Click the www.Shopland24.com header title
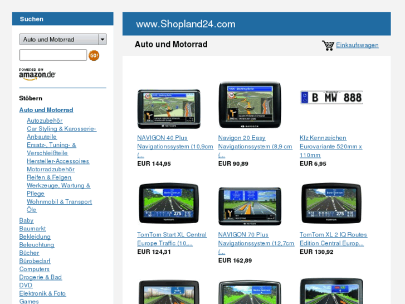 [186, 24]
